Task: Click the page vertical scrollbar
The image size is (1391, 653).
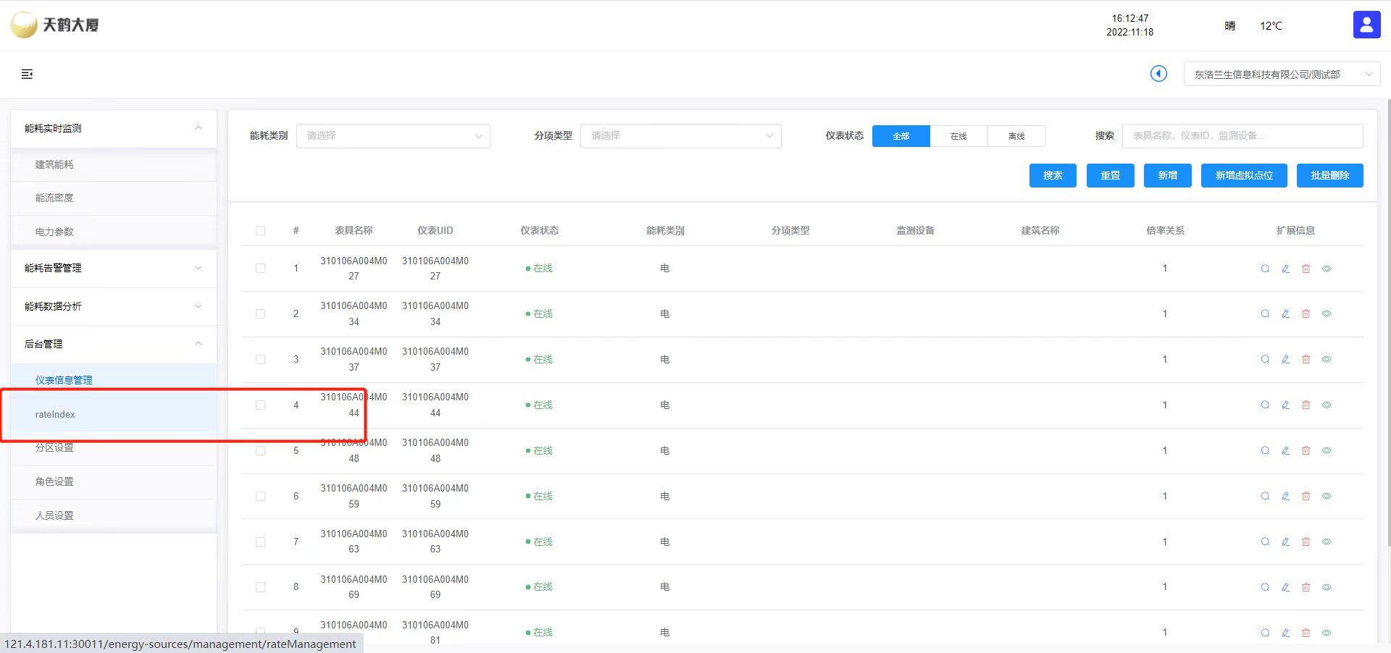Action: [x=1387, y=322]
